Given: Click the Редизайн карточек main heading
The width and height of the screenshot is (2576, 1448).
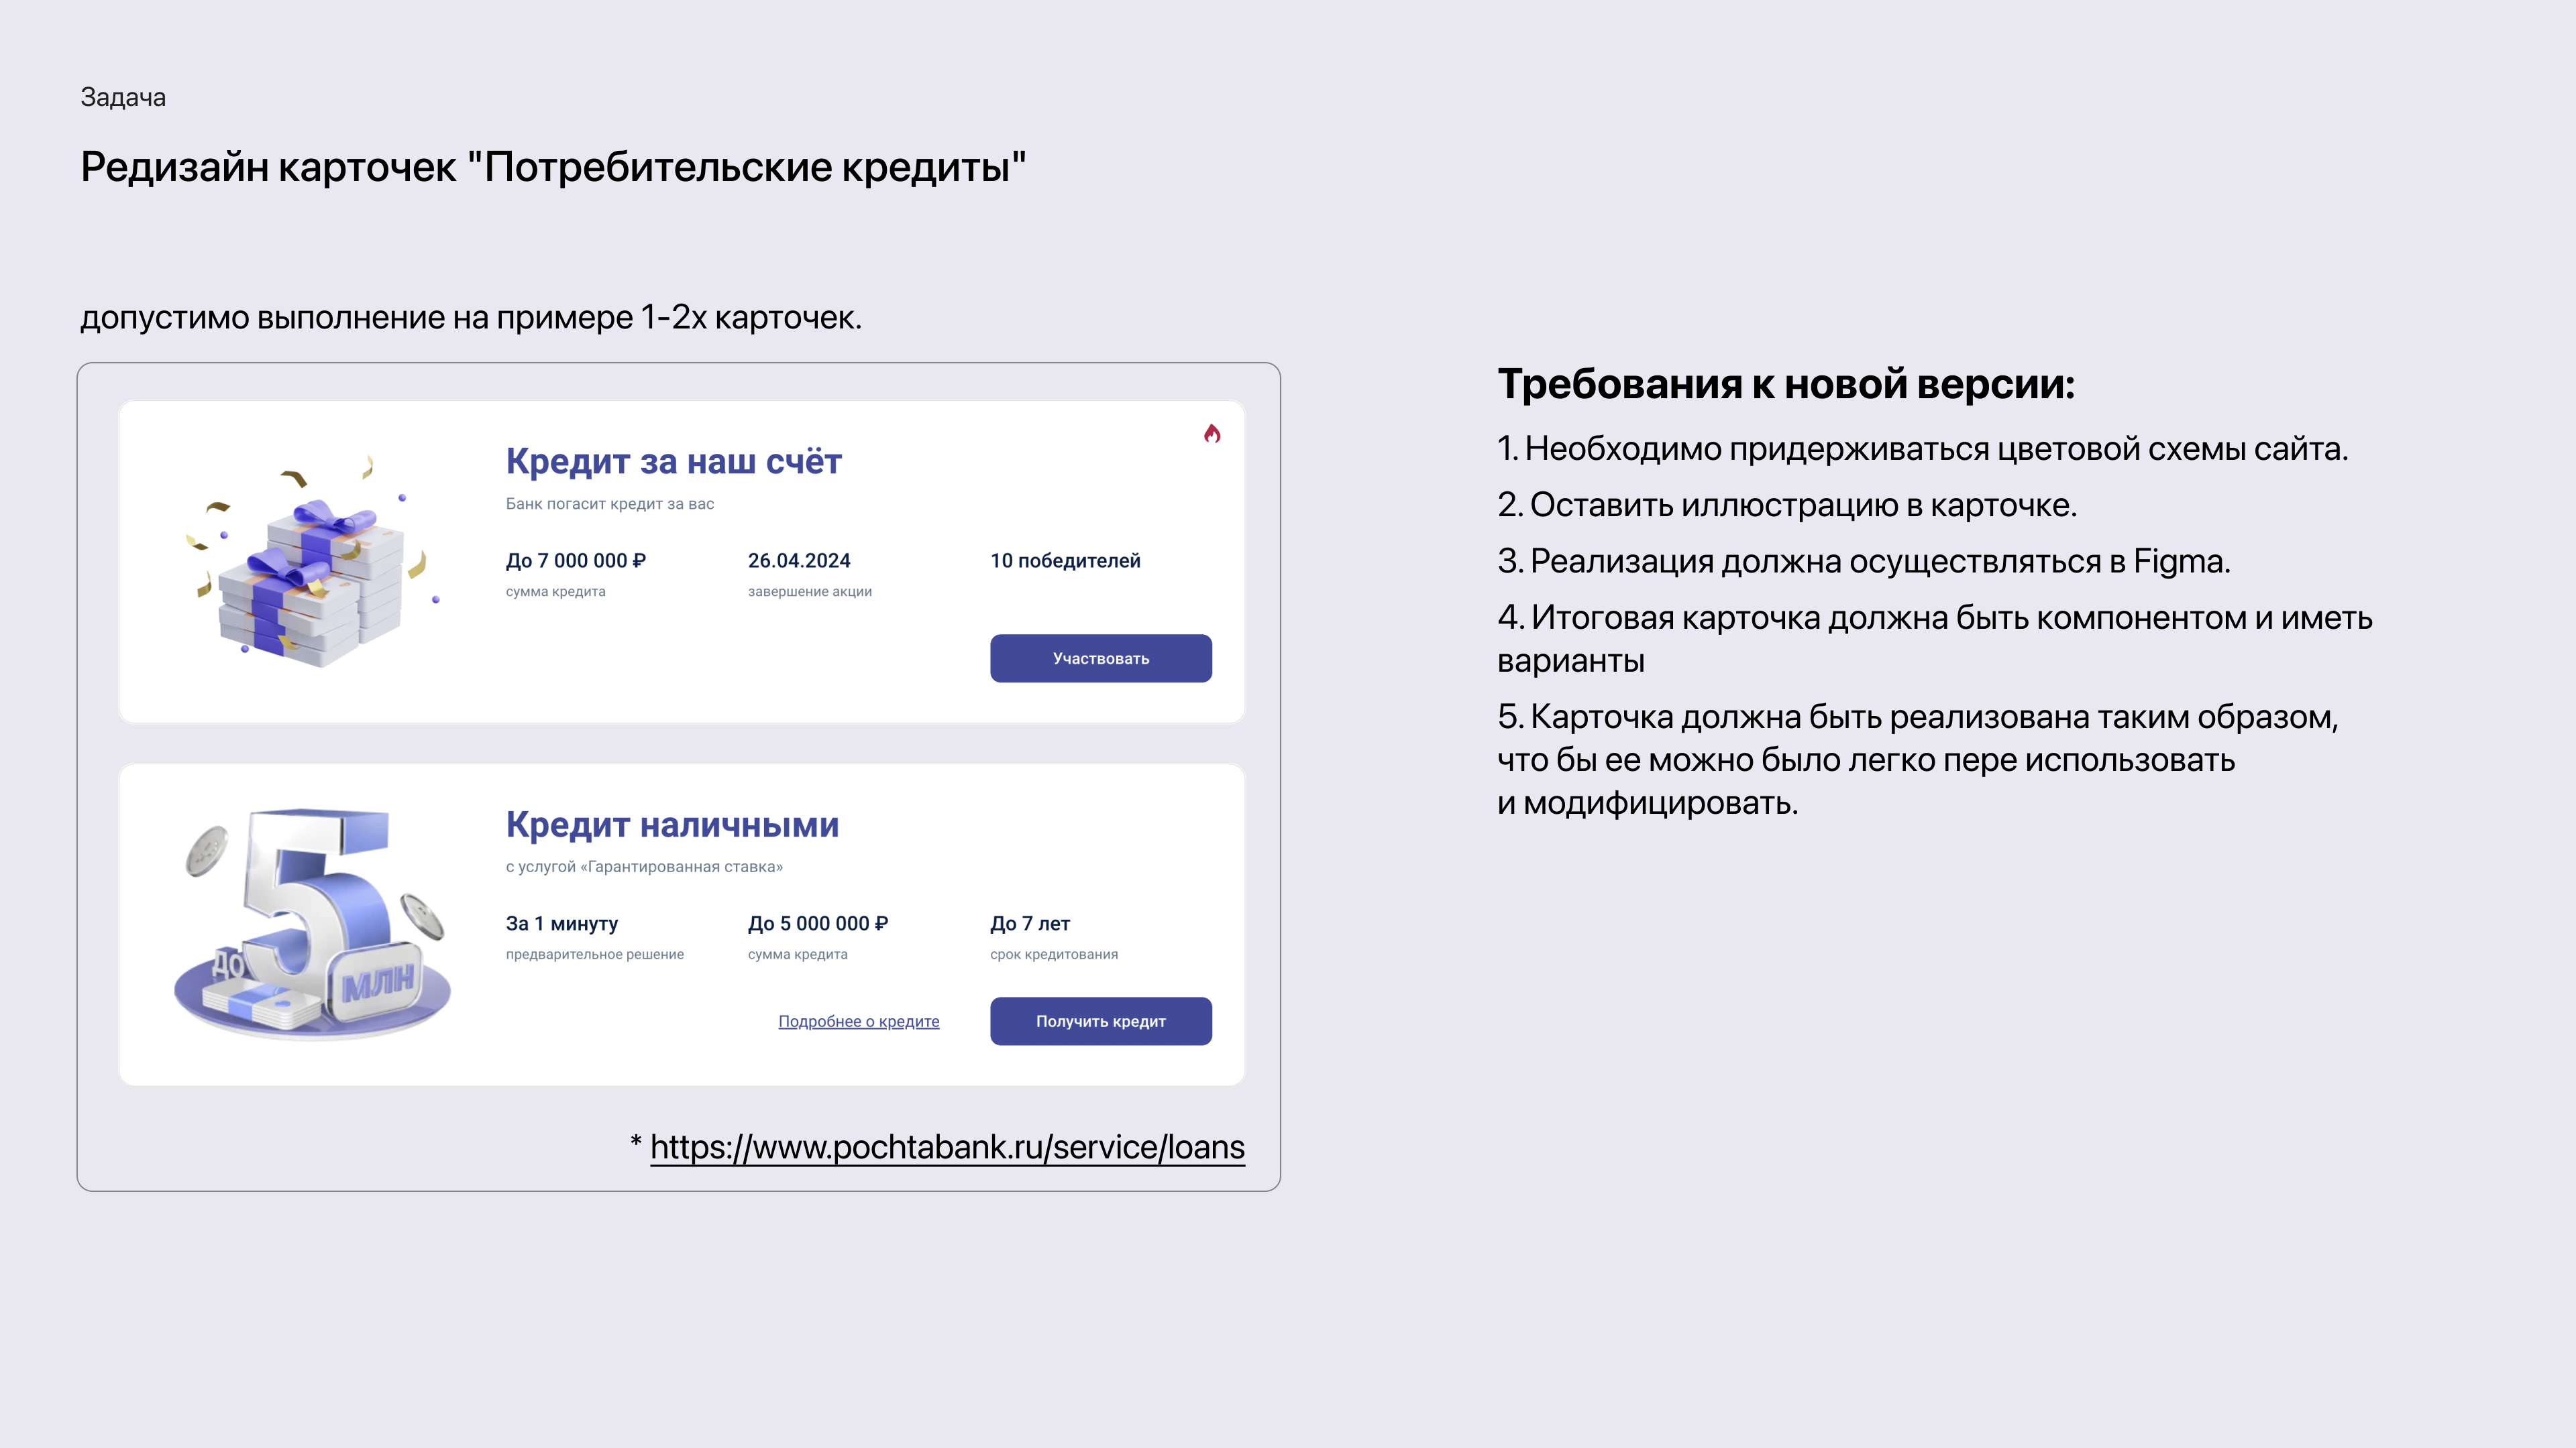Looking at the screenshot, I should point(553,167).
